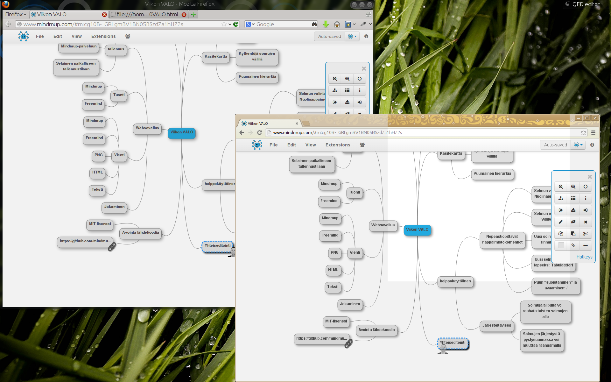Expand the Firefox application menu
Image resolution: width=611 pixels, height=382 pixels.
pyautogui.click(x=16, y=14)
